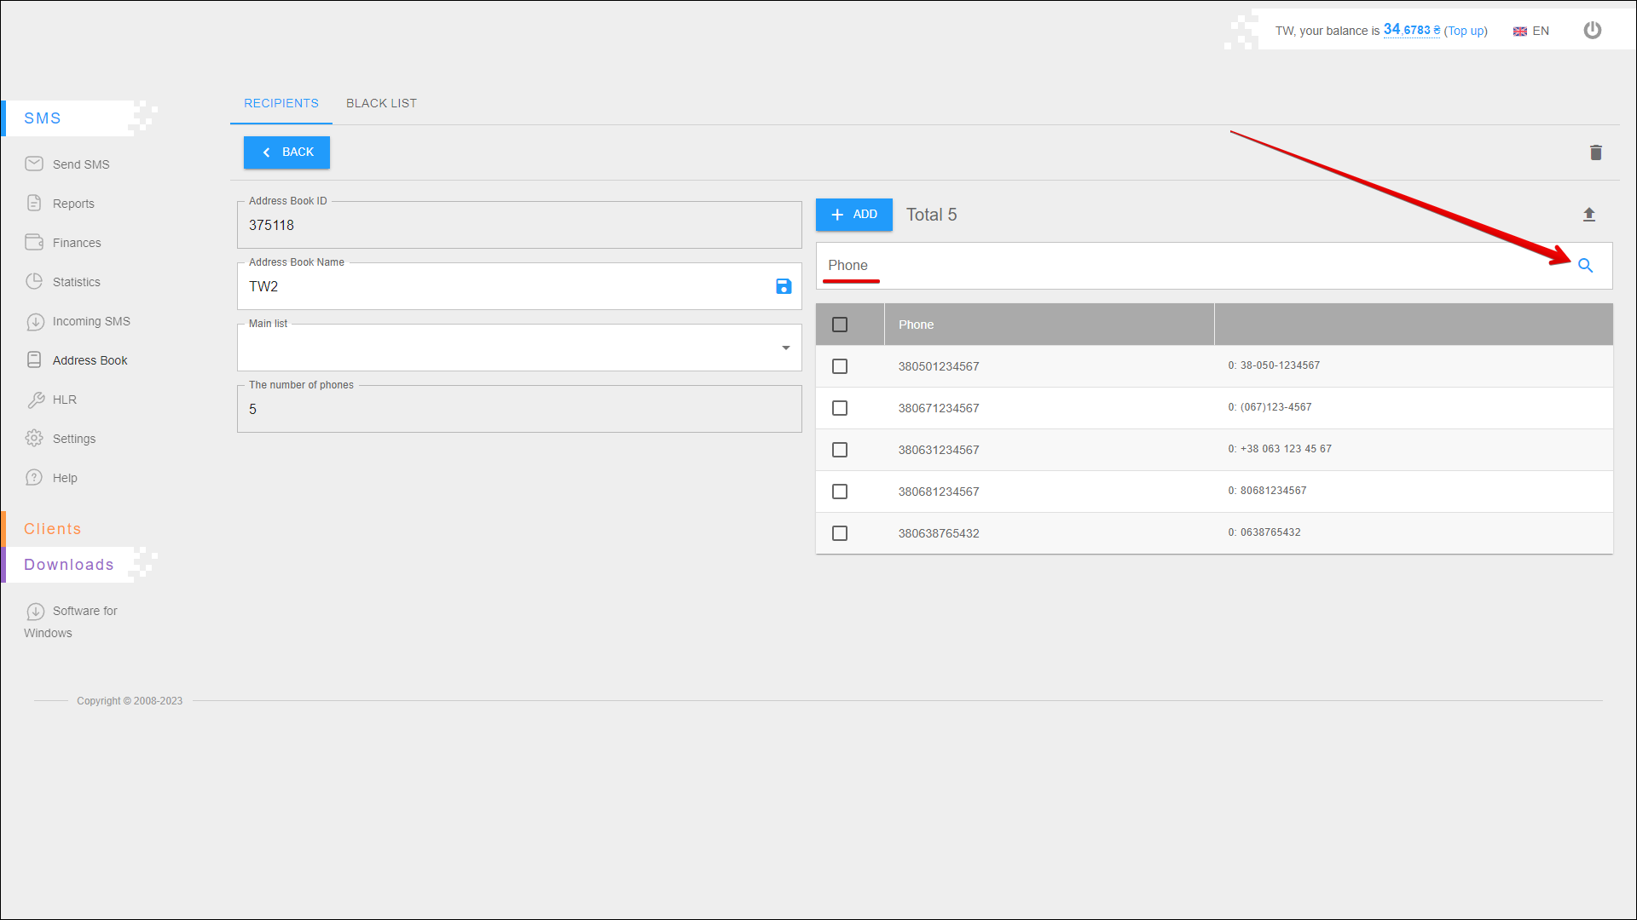Tick checkbox for 380638765432
1637x920 pixels.
[x=840, y=533]
